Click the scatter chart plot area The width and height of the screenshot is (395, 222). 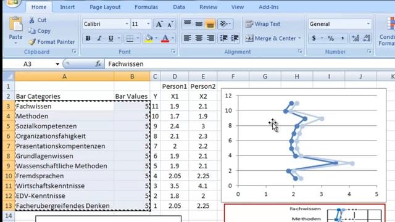click(307, 141)
